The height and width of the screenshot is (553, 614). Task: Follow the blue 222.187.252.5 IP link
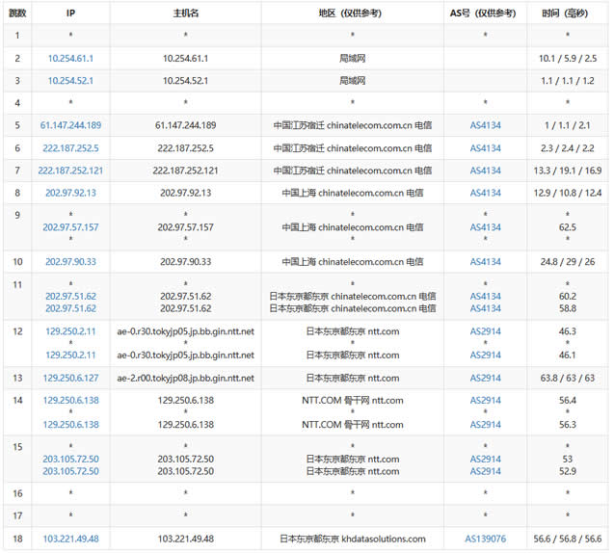coord(70,148)
